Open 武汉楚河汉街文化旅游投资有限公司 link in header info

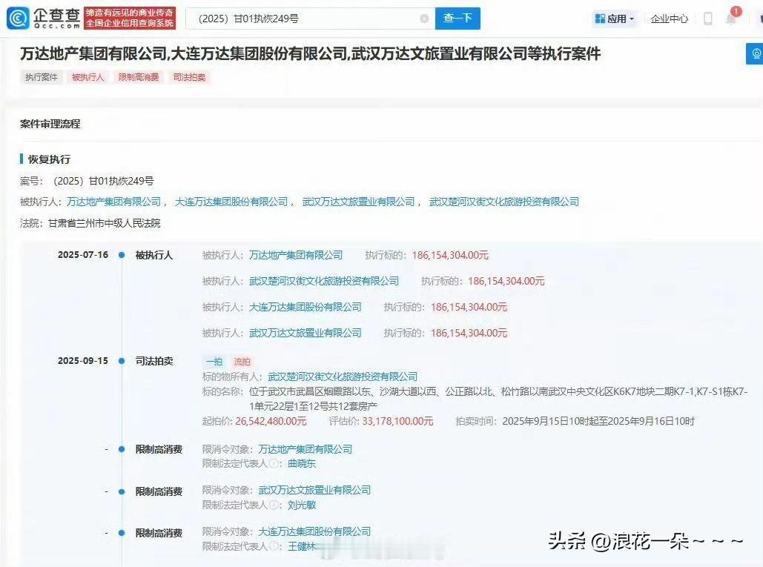(x=504, y=202)
